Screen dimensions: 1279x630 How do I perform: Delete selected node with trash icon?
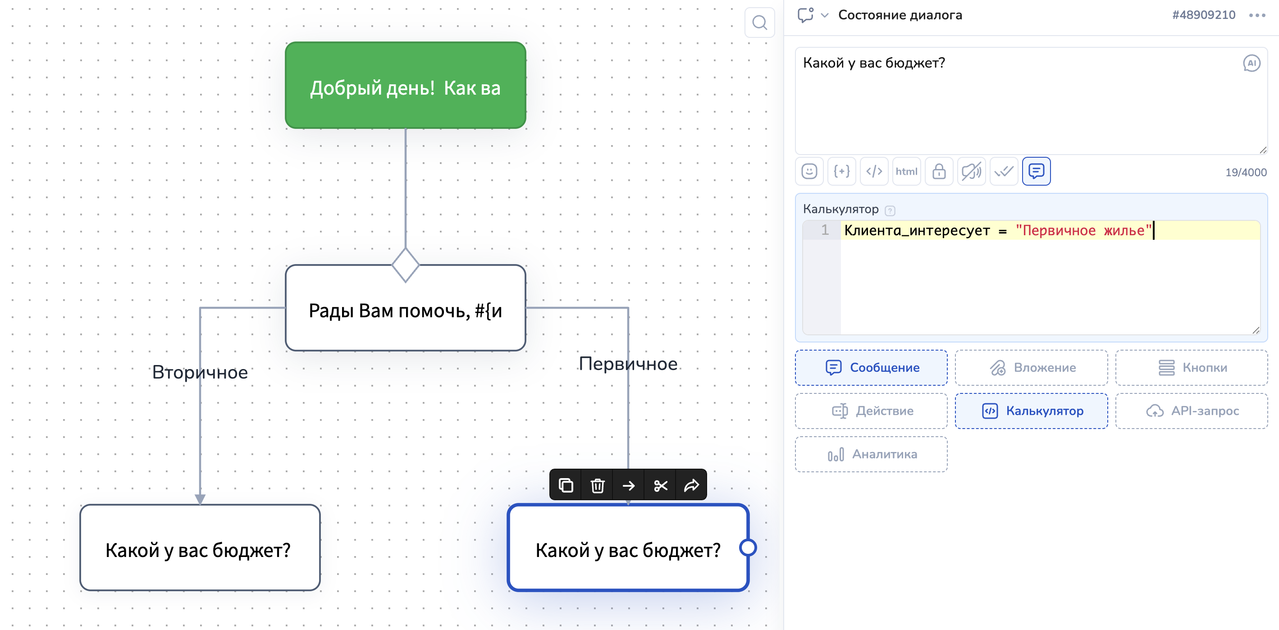(x=597, y=485)
